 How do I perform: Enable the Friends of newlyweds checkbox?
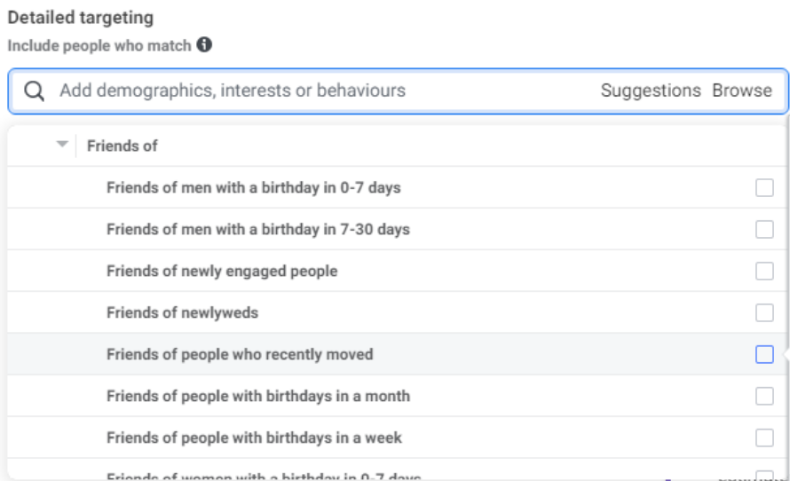click(764, 312)
